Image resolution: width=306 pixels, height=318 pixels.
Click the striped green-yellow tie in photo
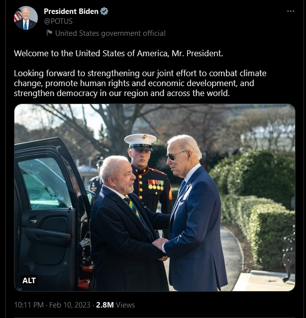pos(132,206)
